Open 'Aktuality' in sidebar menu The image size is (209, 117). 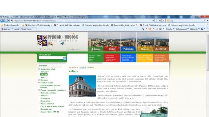click(45, 72)
